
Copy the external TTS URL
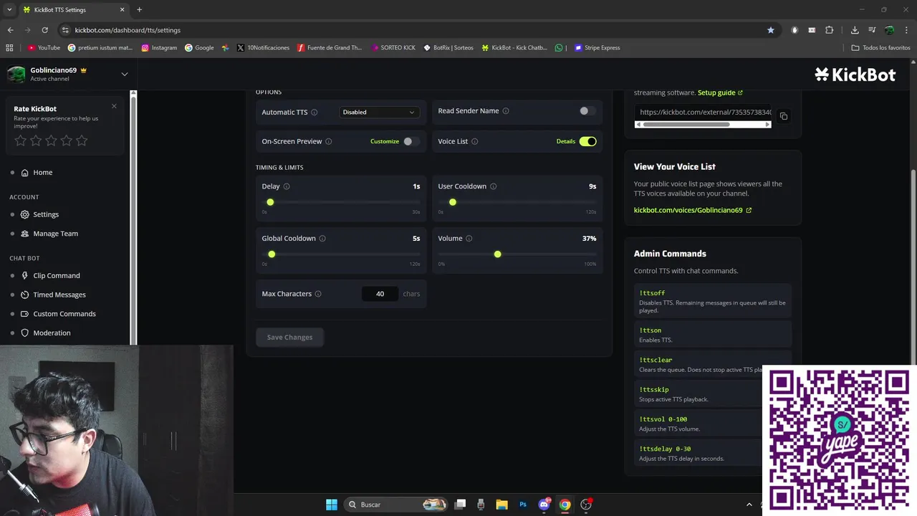pos(784,116)
